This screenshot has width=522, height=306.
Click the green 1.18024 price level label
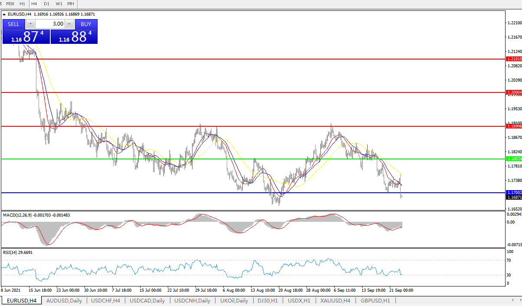point(513,159)
